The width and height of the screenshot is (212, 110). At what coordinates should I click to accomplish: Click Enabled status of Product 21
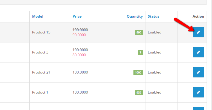(x=154, y=72)
